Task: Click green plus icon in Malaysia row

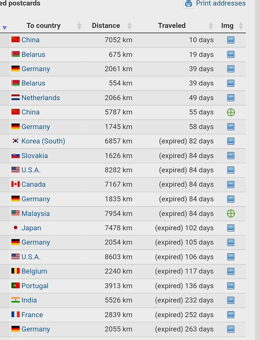Action: tap(231, 214)
